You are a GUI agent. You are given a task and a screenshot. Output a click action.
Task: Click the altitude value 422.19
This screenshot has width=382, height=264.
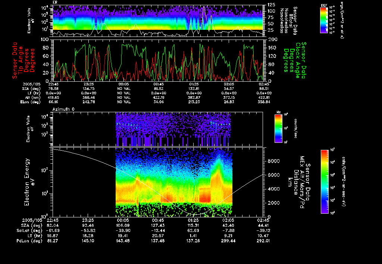tap(159, 98)
